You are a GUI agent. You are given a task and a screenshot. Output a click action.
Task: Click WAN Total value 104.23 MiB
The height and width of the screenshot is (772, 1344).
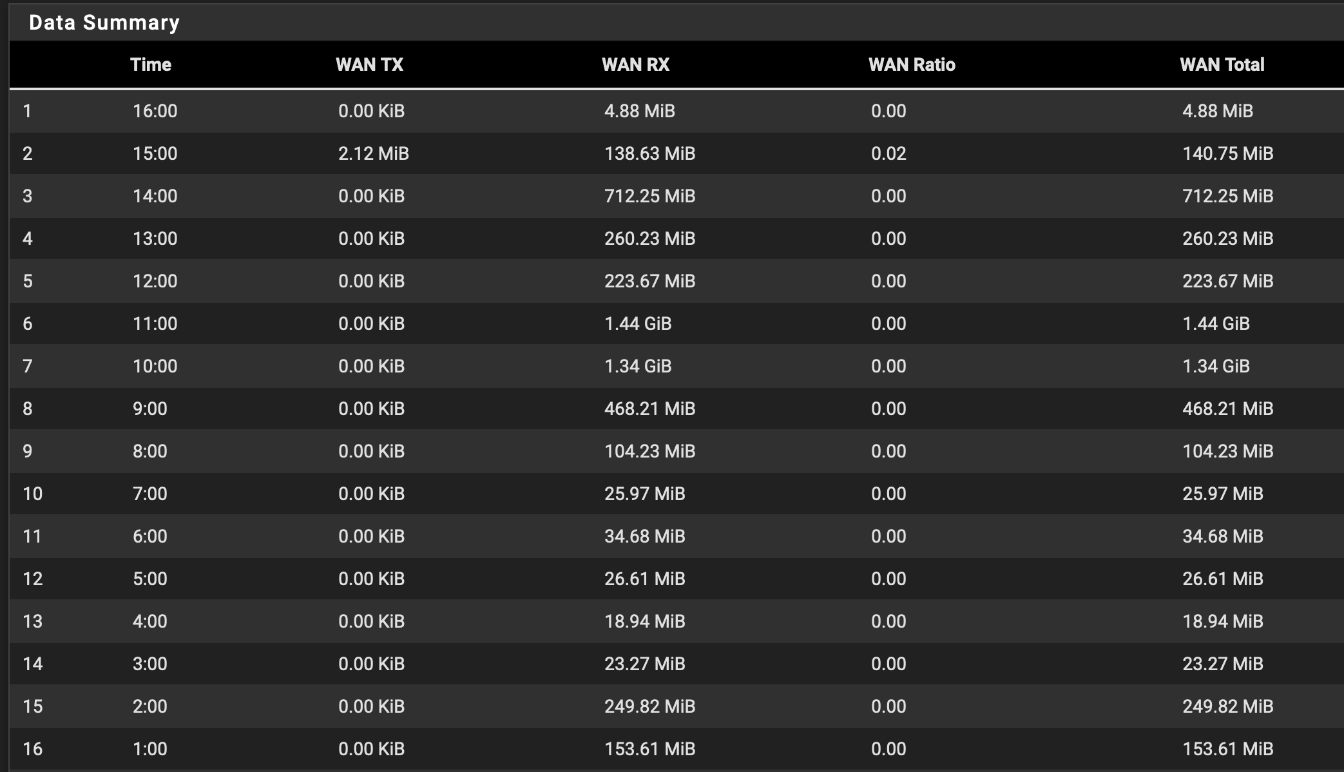point(1227,451)
